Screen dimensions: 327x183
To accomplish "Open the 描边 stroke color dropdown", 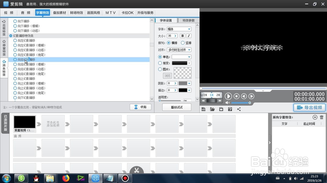I will [x=185, y=90].
